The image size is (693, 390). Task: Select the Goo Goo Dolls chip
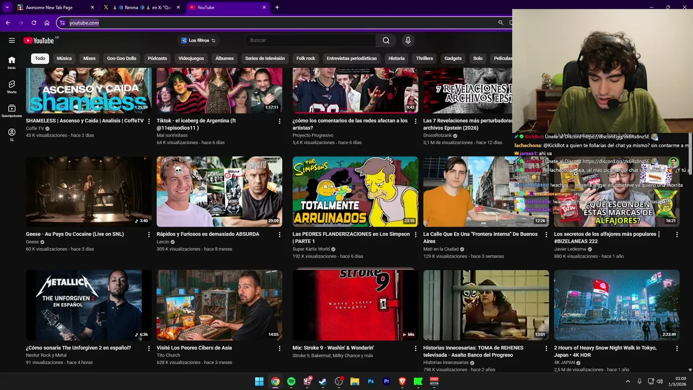(x=121, y=58)
